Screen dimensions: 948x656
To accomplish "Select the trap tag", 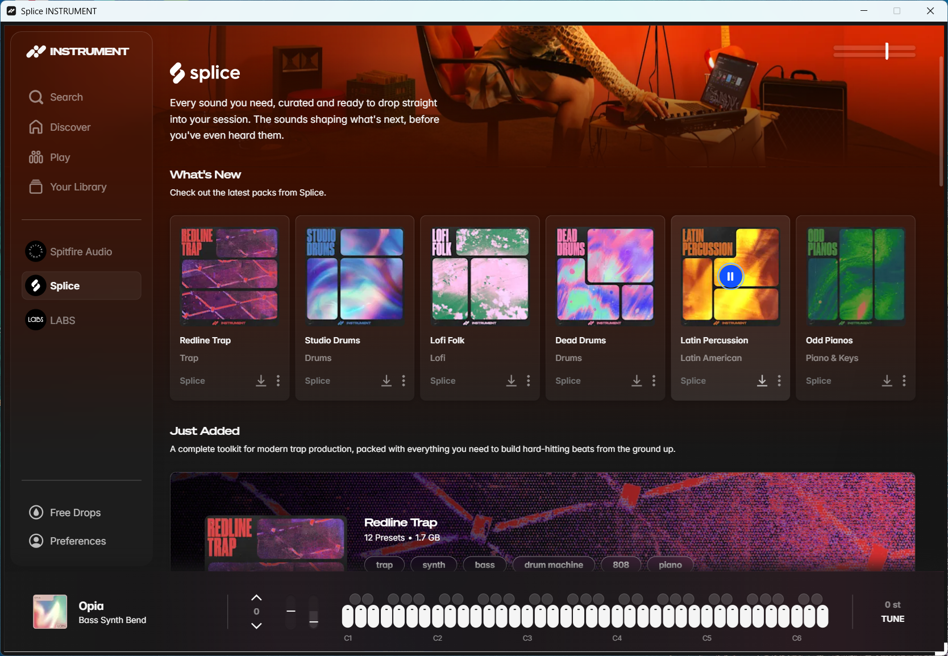I will click(x=384, y=565).
